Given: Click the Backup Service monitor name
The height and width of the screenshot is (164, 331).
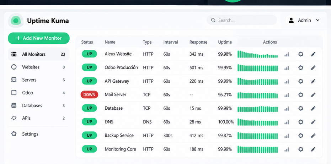Looking at the screenshot, I should (x=119, y=135).
